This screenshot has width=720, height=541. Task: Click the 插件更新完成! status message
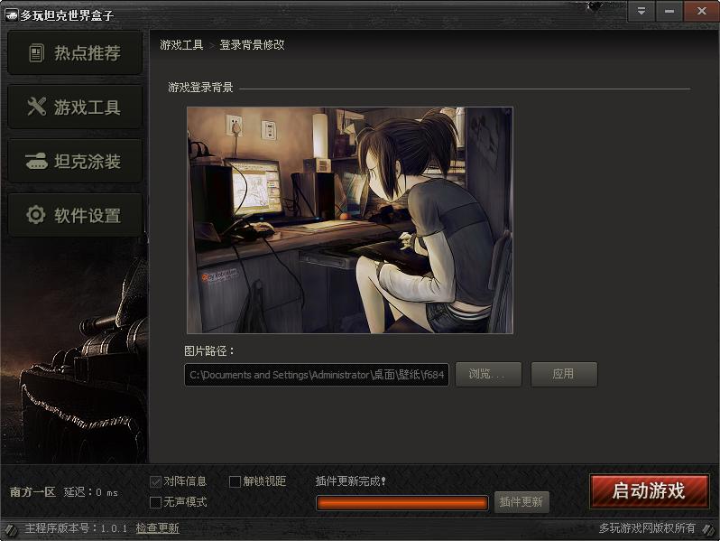click(x=350, y=481)
